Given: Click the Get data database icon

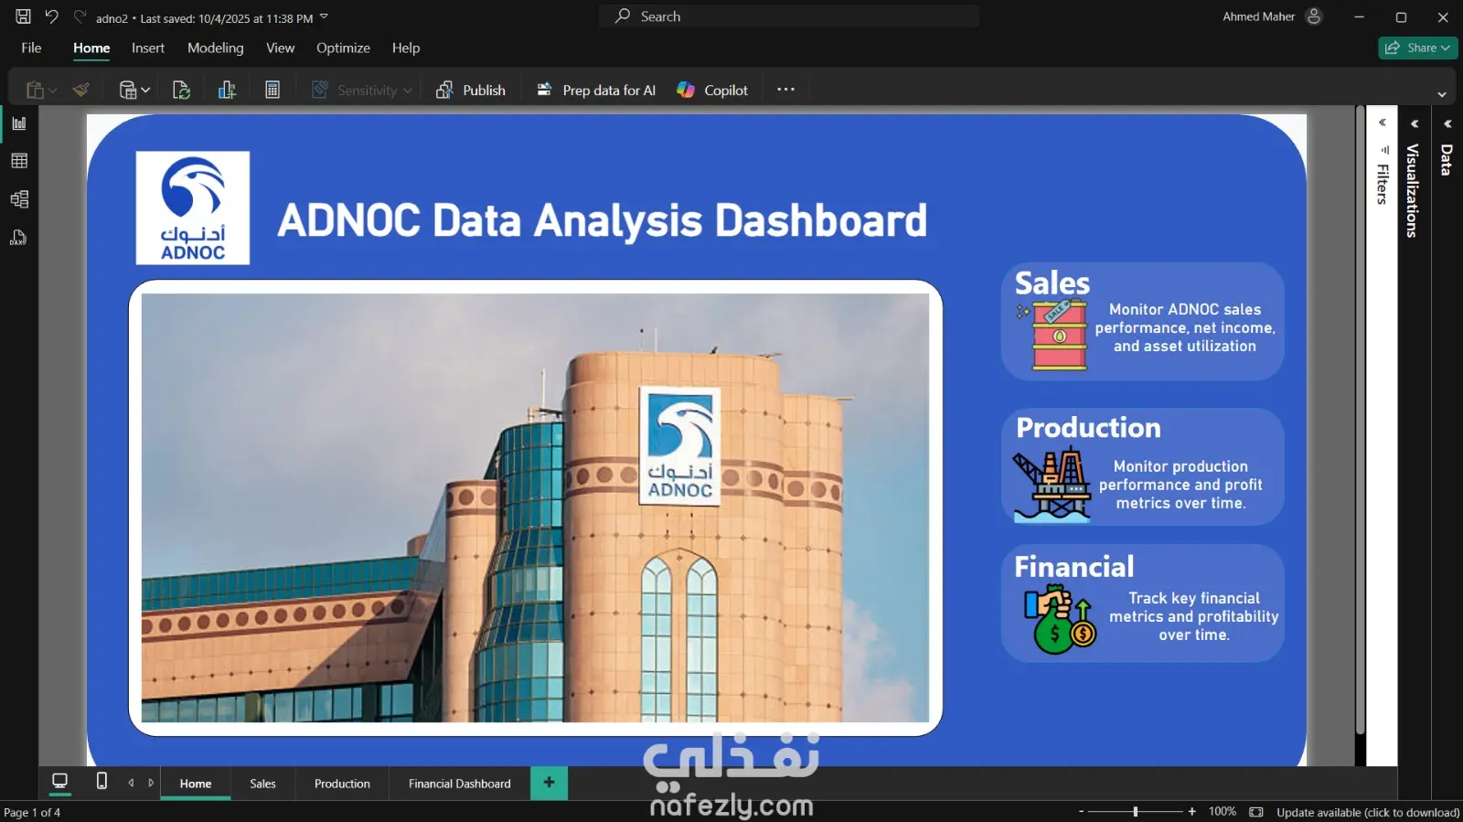Looking at the screenshot, I should tap(128, 90).
